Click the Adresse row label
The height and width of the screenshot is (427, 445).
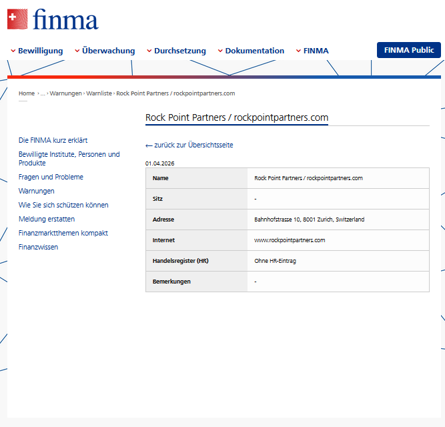pos(163,220)
